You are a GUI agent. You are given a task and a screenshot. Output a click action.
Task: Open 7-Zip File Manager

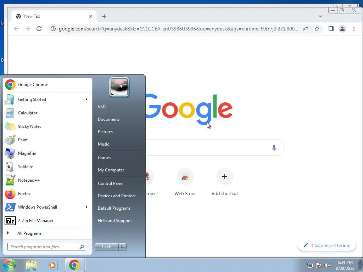pyautogui.click(x=48, y=221)
